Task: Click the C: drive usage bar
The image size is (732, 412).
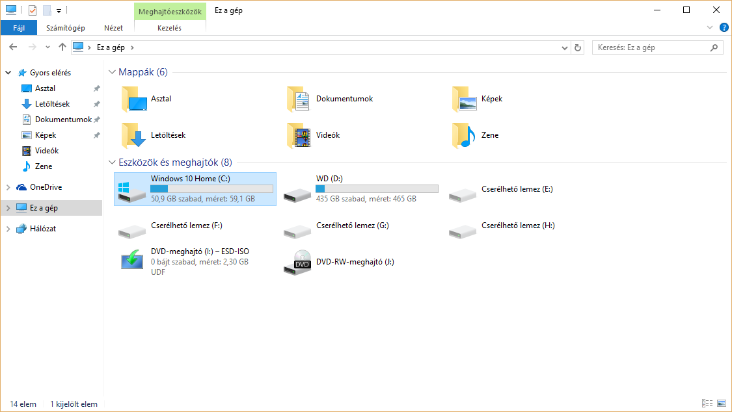Action: point(211,188)
